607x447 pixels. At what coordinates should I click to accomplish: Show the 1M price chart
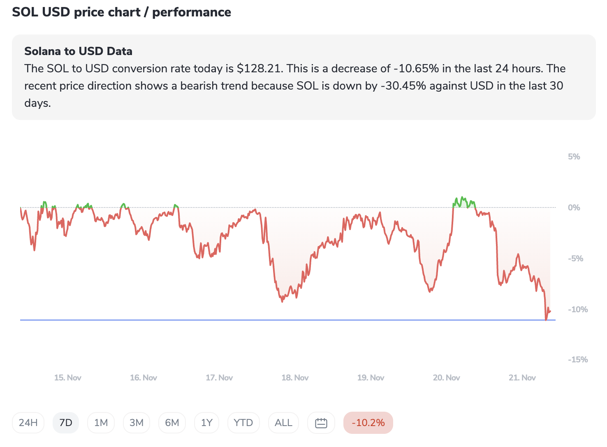[x=101, y=423]
